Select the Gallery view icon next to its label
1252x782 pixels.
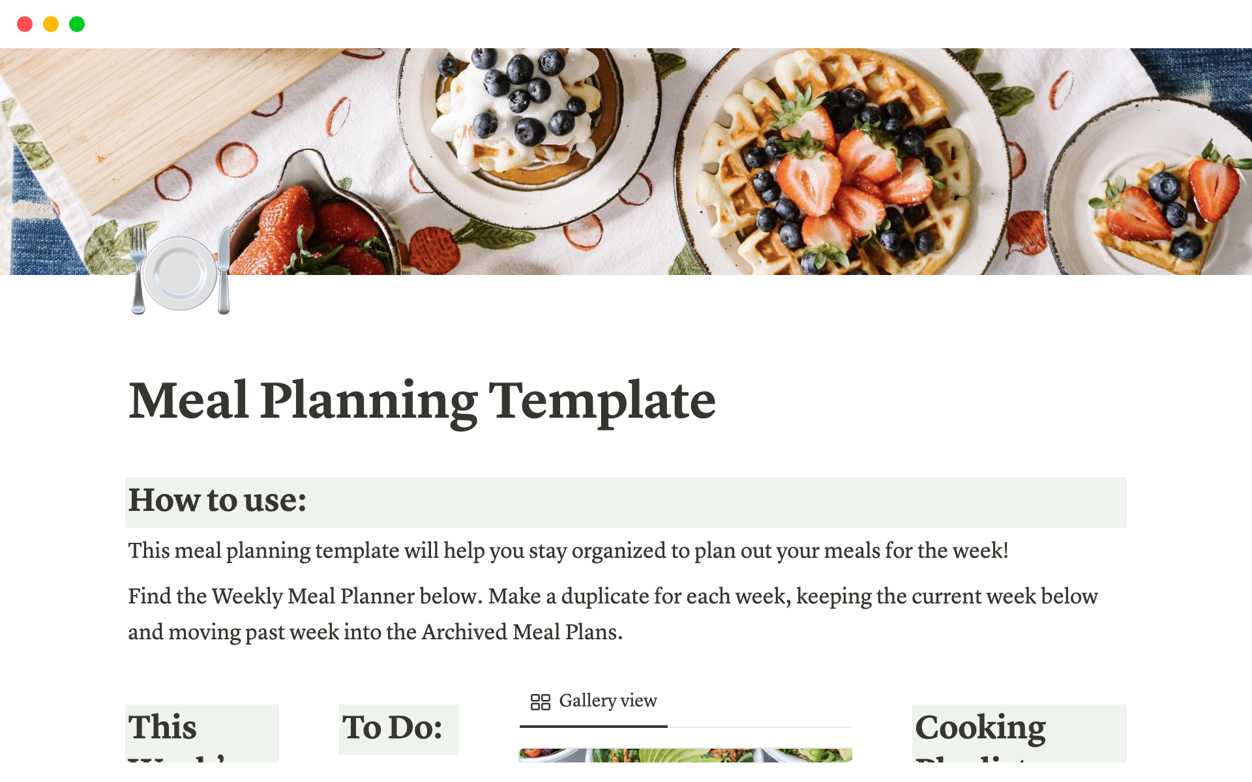541,701
